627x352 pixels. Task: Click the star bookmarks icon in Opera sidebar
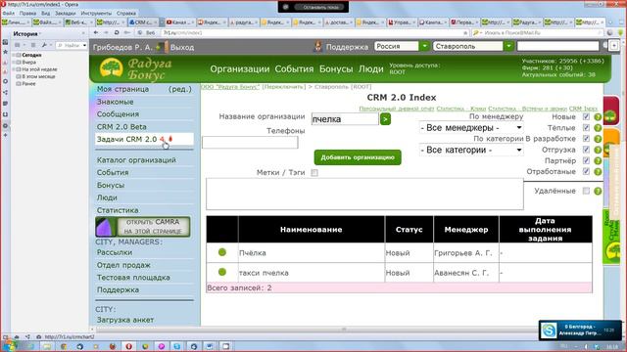5,52
